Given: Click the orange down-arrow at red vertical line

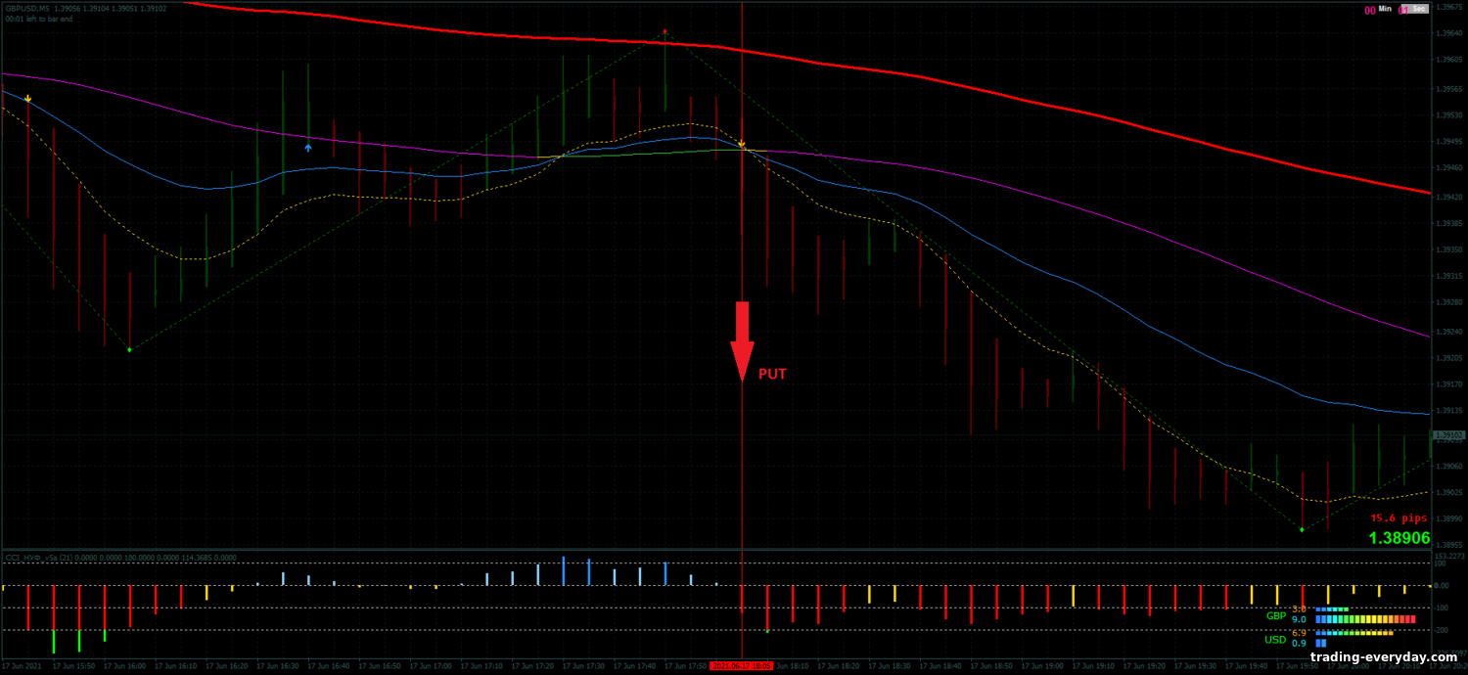Looking at the screenshot, I should pyautogui.click(x=742, y=144).
